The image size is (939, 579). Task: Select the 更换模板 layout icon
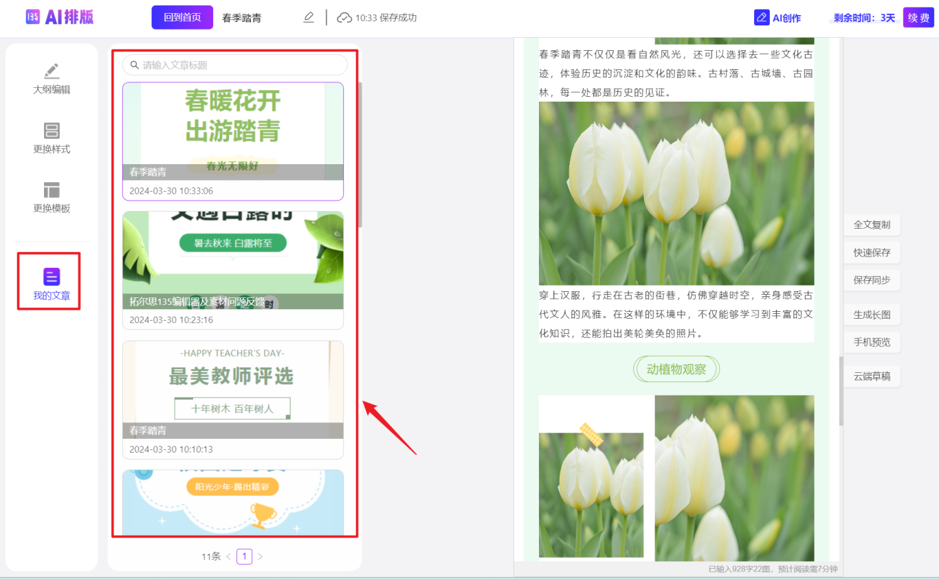point(52,190)
